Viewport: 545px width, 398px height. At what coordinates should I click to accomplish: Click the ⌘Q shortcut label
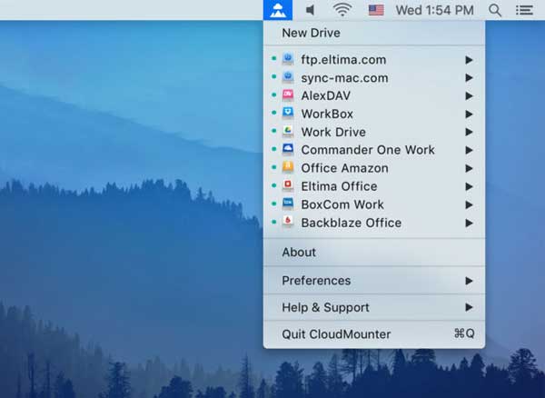[464, 333]
